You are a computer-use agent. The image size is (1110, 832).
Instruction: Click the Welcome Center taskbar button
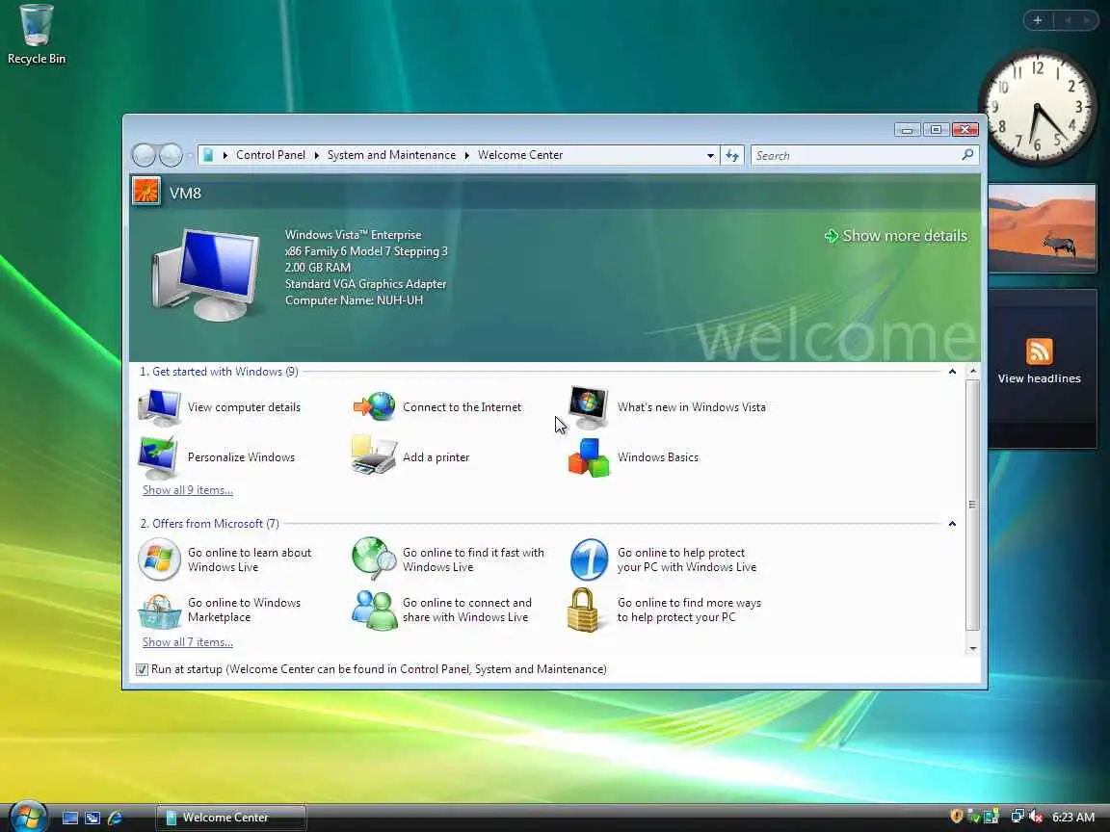[x=231, y=818]
